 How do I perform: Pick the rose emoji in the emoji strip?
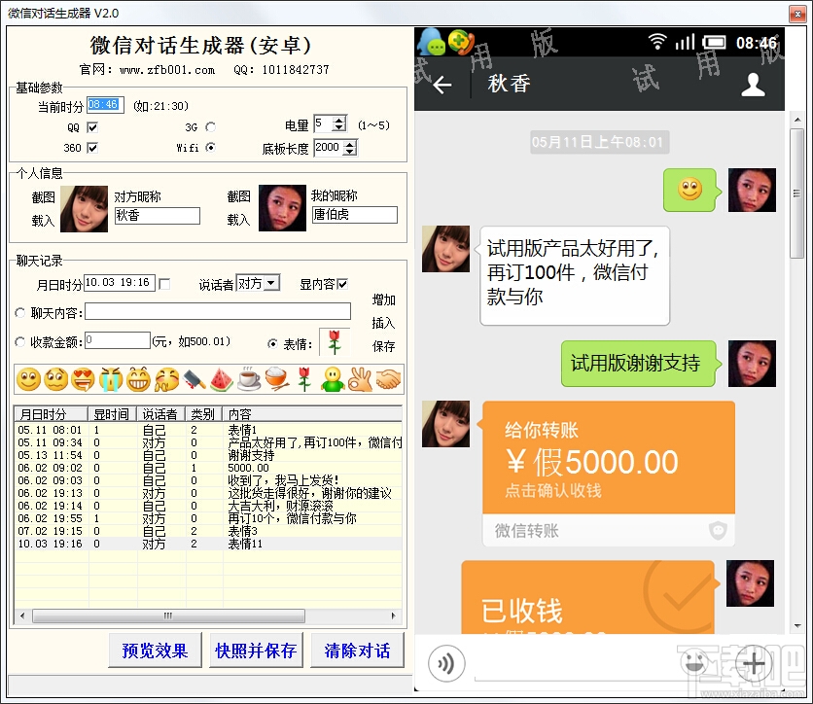click(x=304, y=379)
